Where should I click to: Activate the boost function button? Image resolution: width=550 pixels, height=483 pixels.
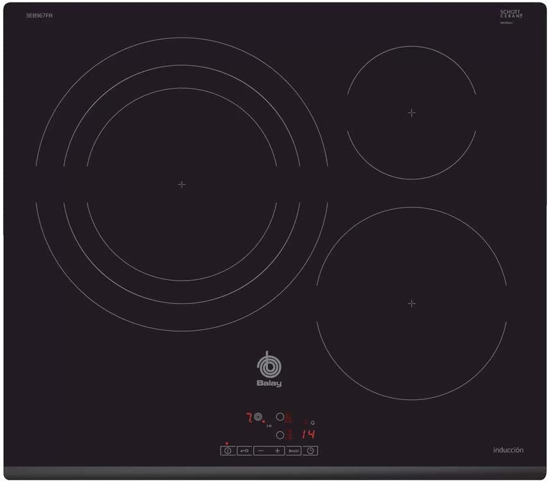click(294, 451)
